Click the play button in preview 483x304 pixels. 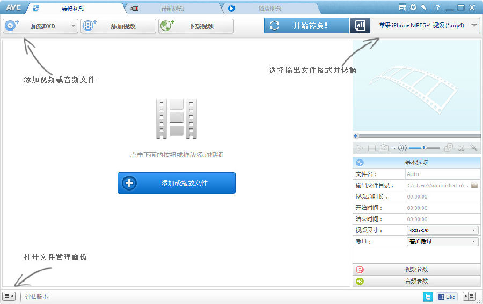[x=360, y=148]
